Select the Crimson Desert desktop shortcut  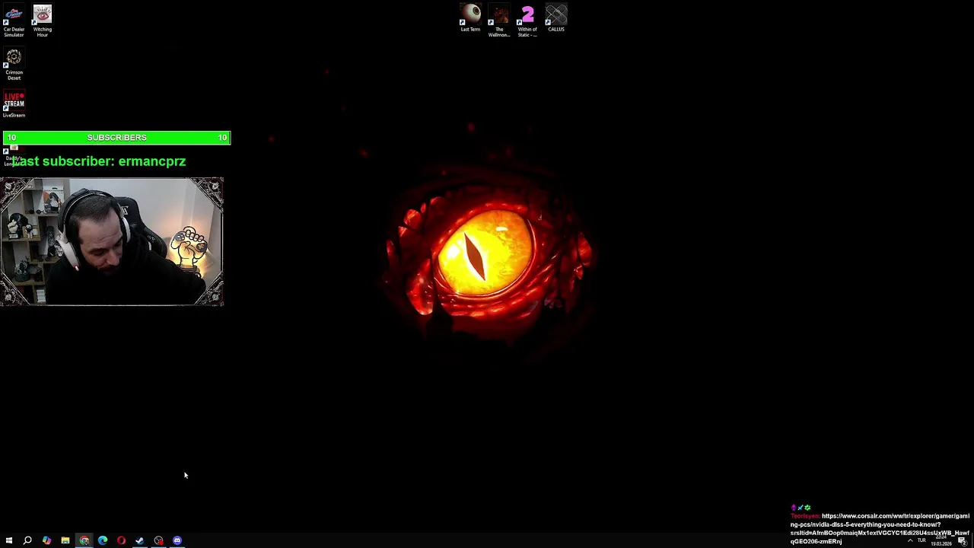[14, 64]
